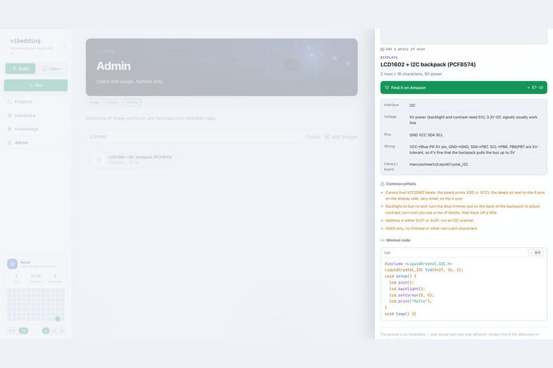Open Admin in the sidebar
The image size is (553, 368).
[36, 143]
